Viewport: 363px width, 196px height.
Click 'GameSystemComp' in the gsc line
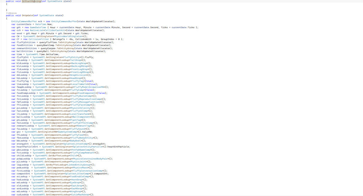pyautogui.click(x=67, y=132)
